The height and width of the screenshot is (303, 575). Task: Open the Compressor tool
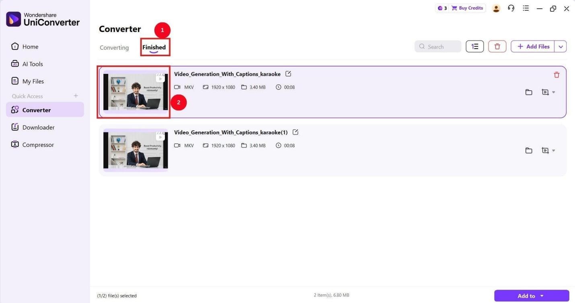coord(32,144)
